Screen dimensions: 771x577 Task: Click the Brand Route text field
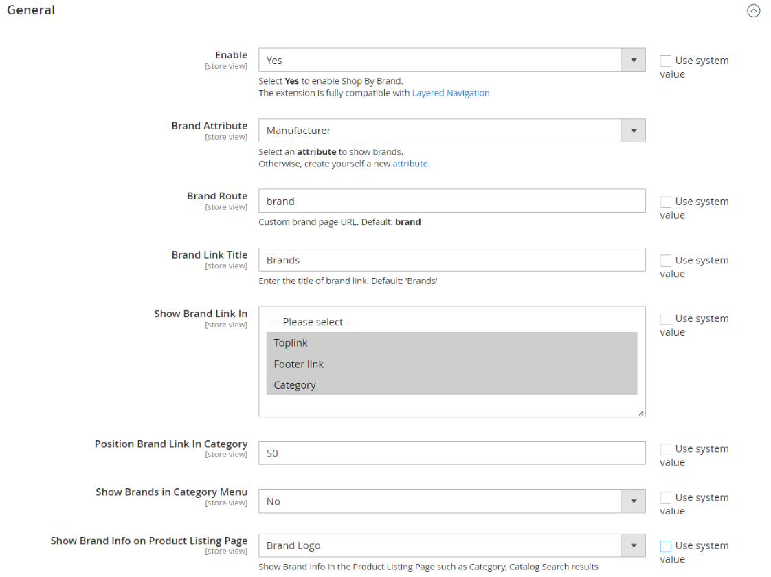(451, 201)
